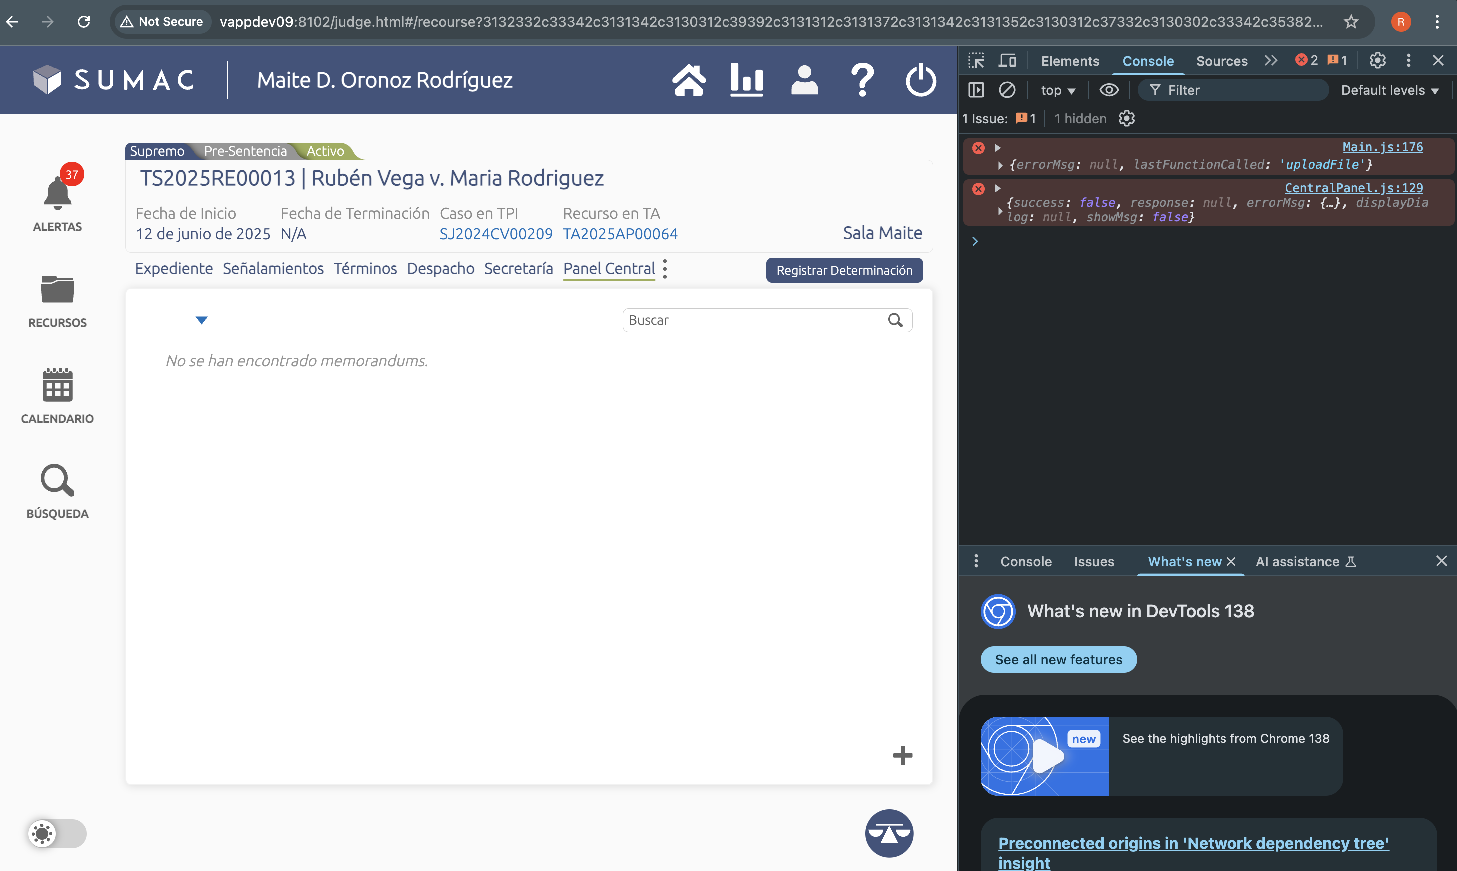
Task: Go to home via house icon
Action: pos(688,80)
